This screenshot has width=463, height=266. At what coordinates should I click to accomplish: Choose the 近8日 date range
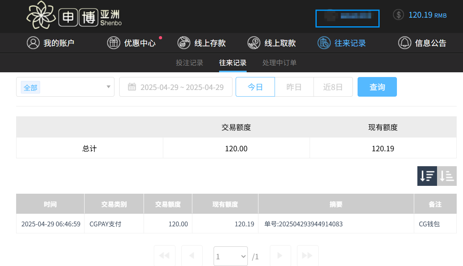coord(333,87)
